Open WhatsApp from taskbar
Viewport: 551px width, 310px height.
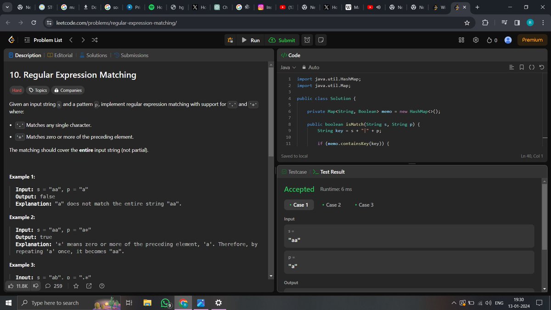pos(165,303)
